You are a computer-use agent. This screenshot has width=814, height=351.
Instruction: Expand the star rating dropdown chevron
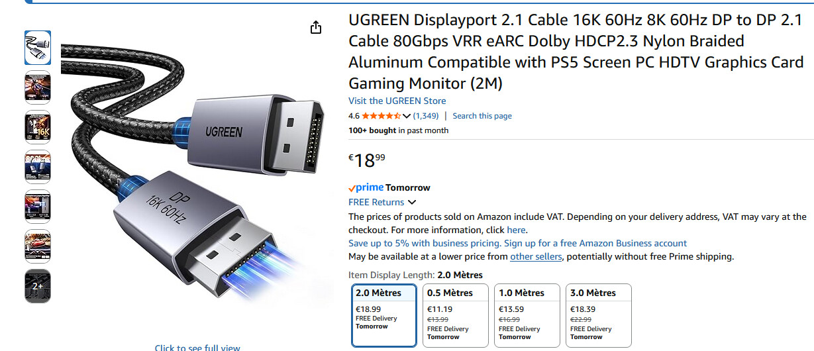tap(407, 116)
